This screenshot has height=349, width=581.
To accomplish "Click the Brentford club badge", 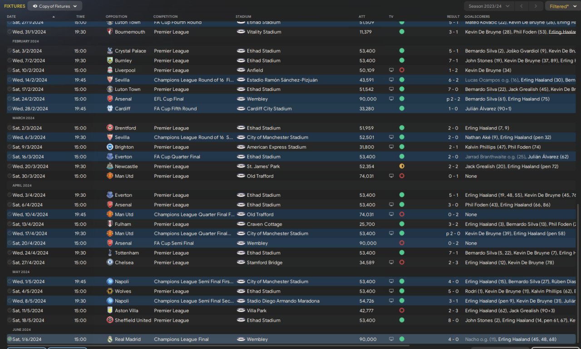I will click(109, 128).
